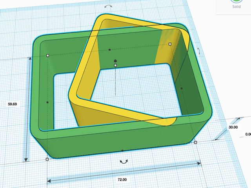Select the bottom-right white corner resize handle

(x=195, y=142)
